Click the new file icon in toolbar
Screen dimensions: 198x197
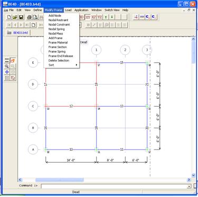pos(9,17)
